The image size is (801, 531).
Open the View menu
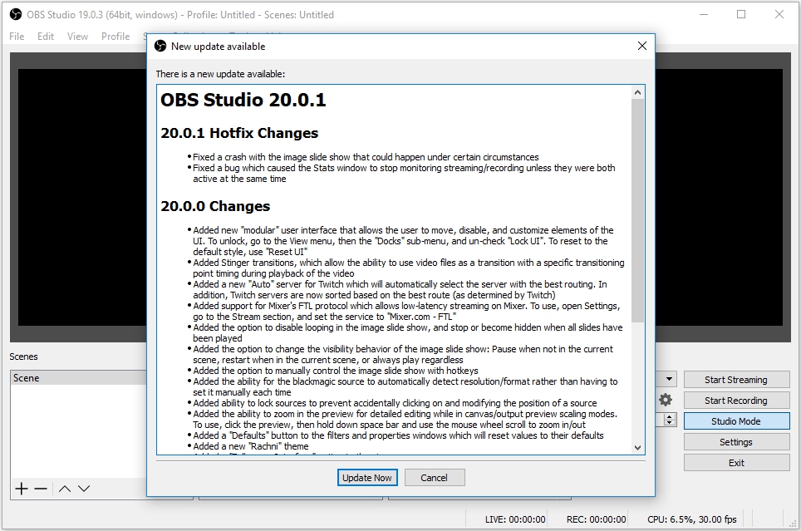click(x=77, y=37)
